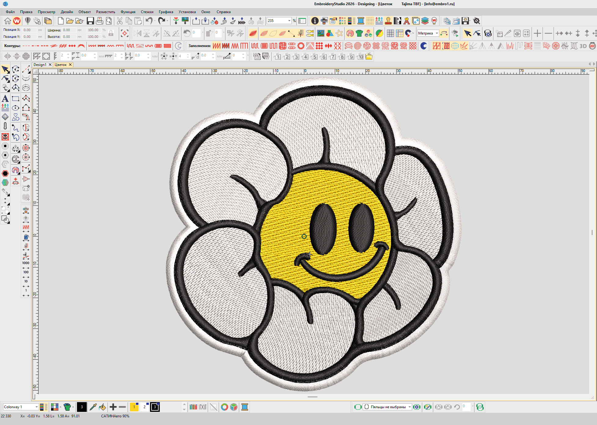This screenshot has height=425, width=597.
Task: Click the Center at origin target icon
Action: point(125,33)
